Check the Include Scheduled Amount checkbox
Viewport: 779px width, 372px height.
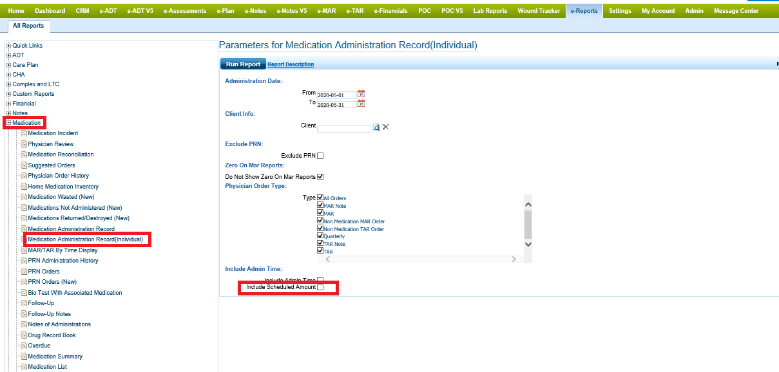click(320, 287)
